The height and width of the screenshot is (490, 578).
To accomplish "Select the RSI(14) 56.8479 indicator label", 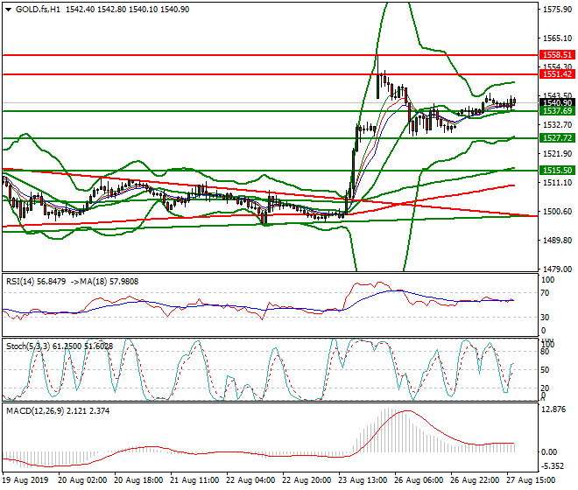I will pyautogui.click(x=36, y=282).
